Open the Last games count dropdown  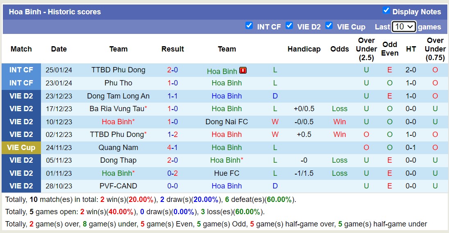pyautogui.click(x=404, y=27)
